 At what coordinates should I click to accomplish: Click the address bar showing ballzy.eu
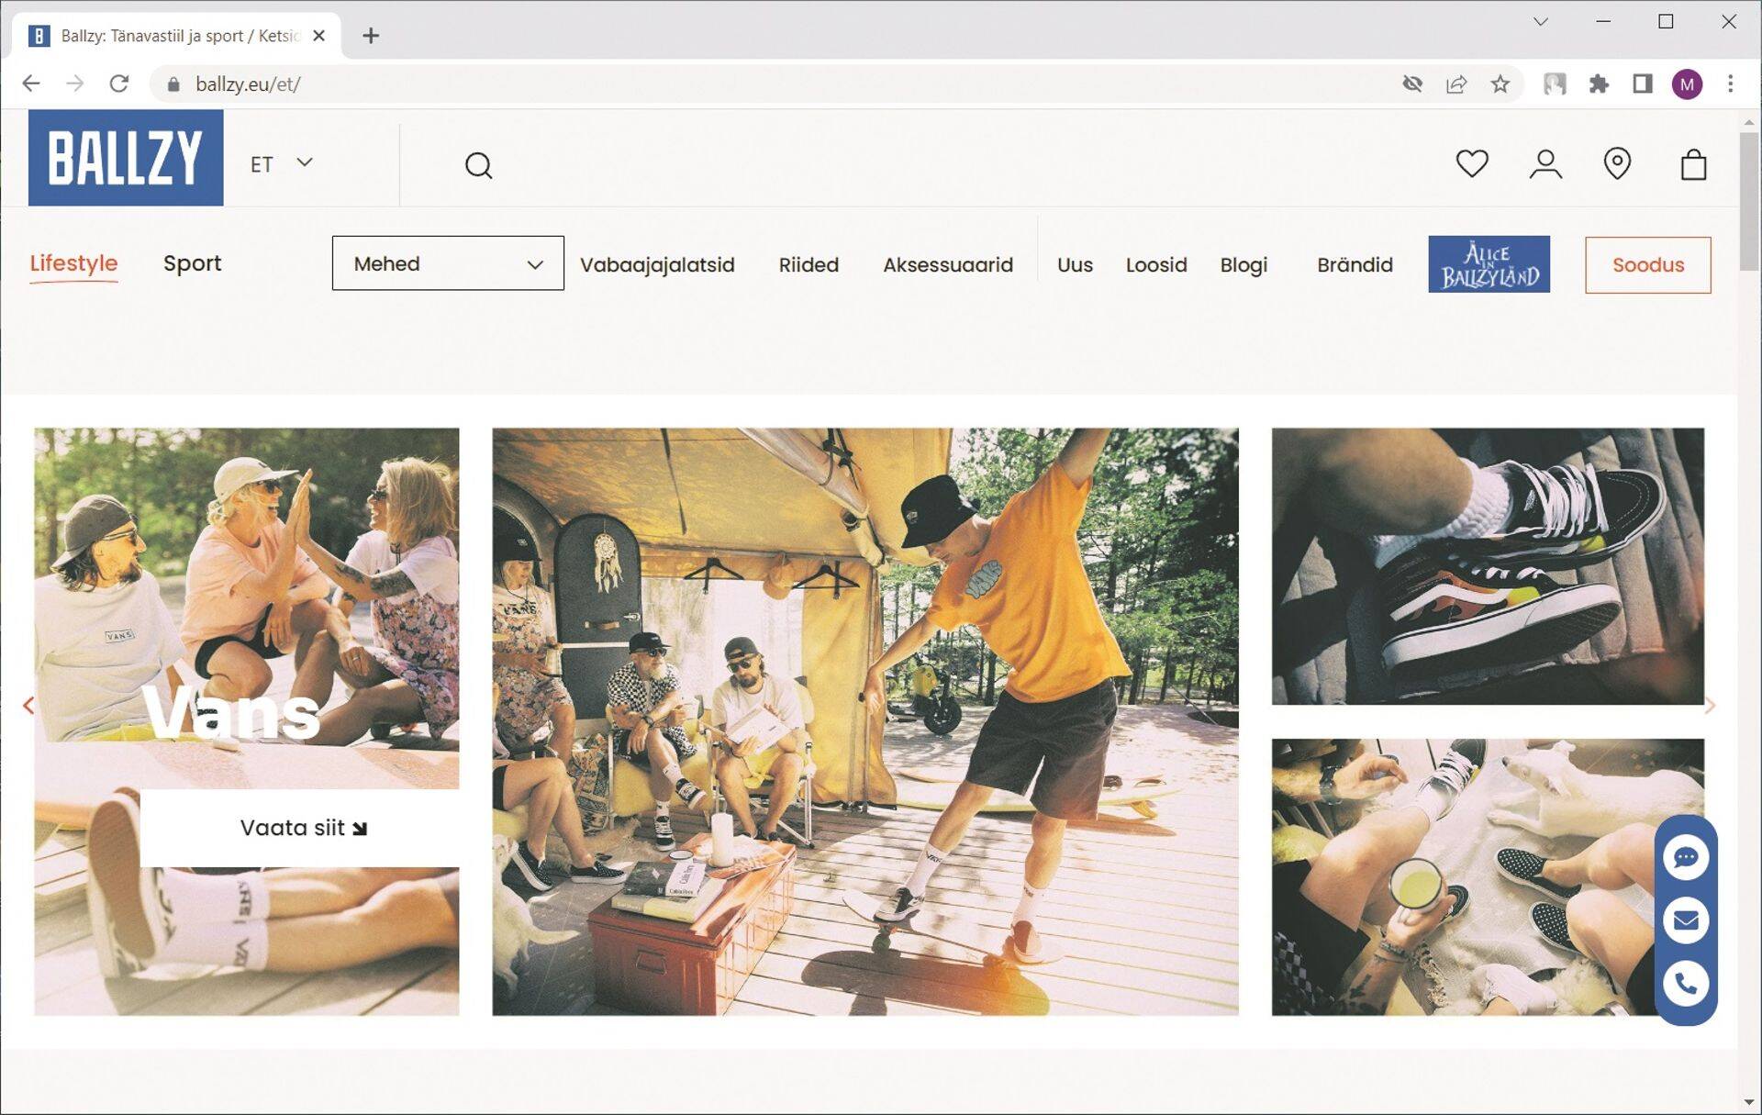(x=248, y=84)
